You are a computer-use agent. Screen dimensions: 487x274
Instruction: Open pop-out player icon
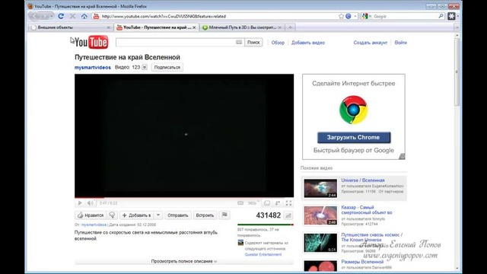click(x=278, y=203)
